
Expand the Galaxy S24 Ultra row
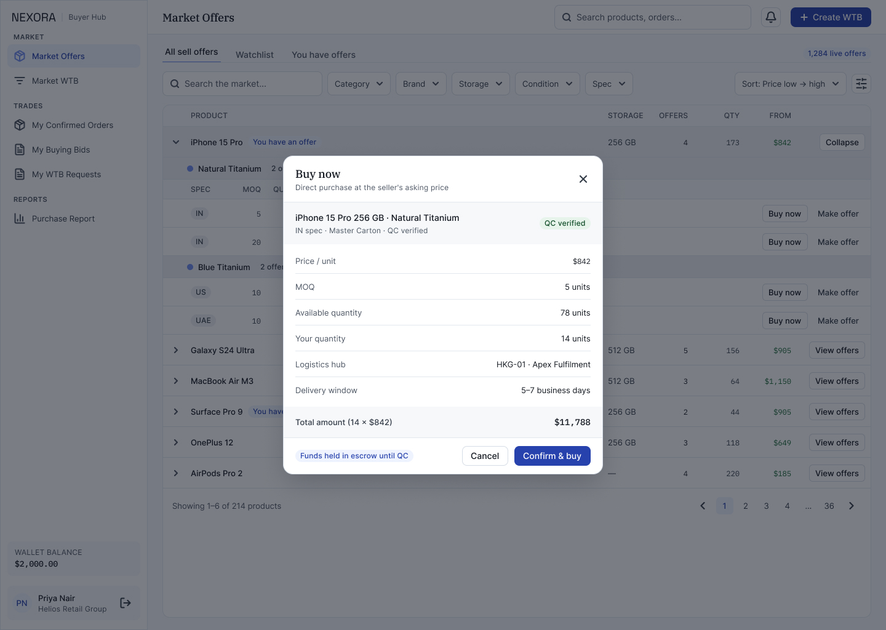click(x=176, y=350)
